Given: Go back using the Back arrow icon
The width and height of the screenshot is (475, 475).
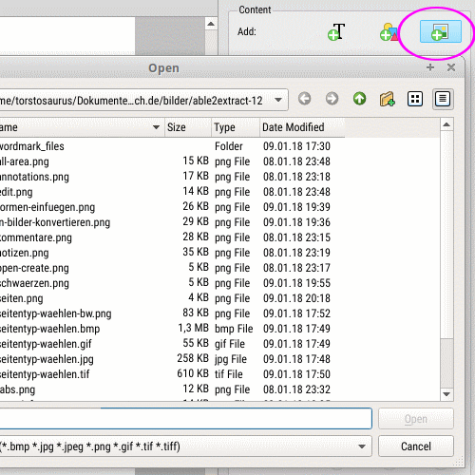Looking at the screenshot, I should click(x=305, y=99).
